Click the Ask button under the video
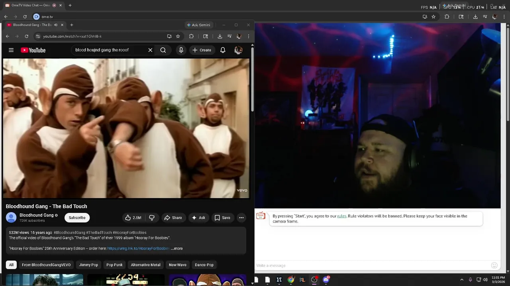The image size is (510, 286). tap(198, 218)
